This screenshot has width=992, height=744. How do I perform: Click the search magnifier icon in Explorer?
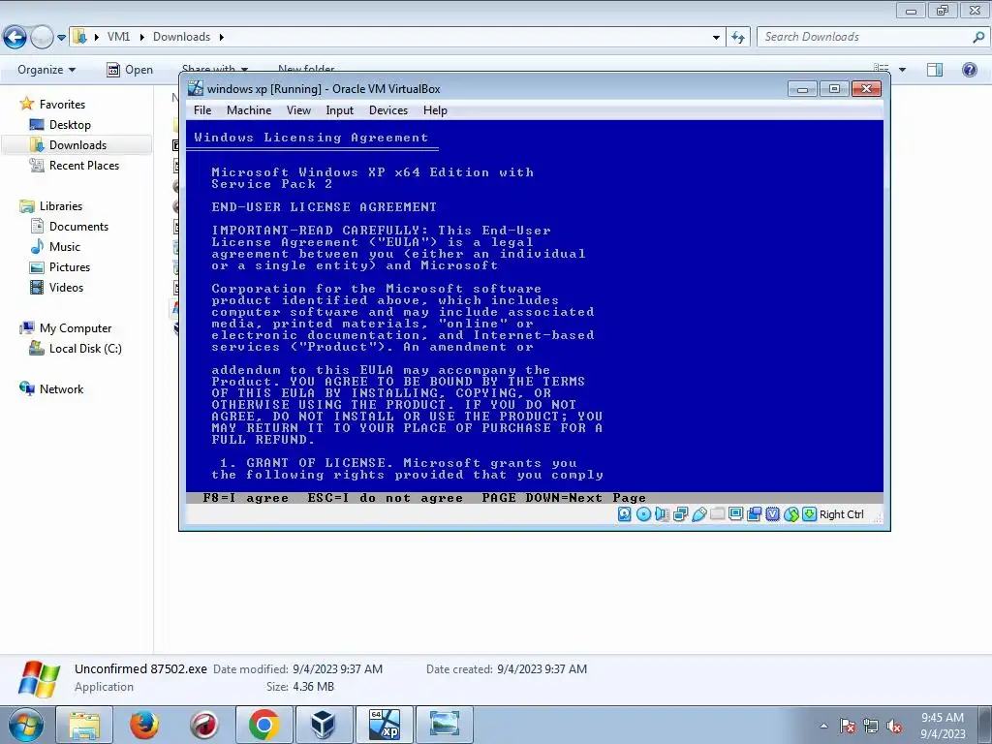click(x=978, y=37)
